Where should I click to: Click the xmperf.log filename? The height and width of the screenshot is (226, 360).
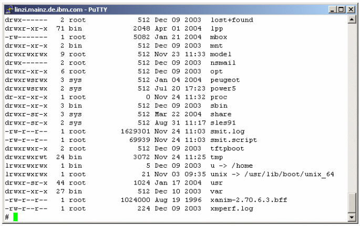(x=232, y=209)
